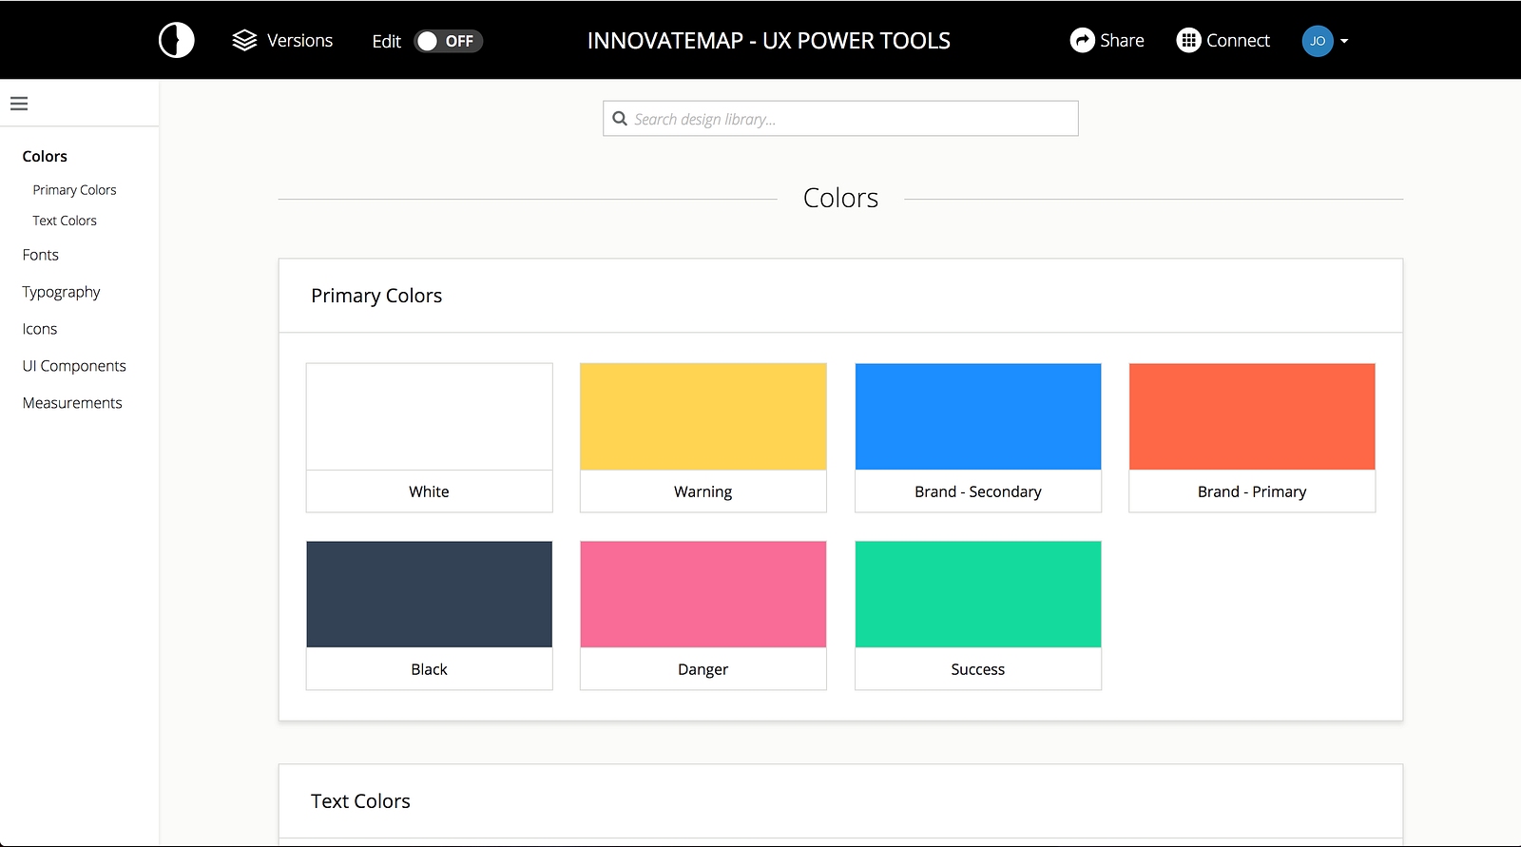Image resolution: width=1521 pixels, height=847 pixels.
Task: Toggle the hamburger sidebar menu
Action: [19, 104]
